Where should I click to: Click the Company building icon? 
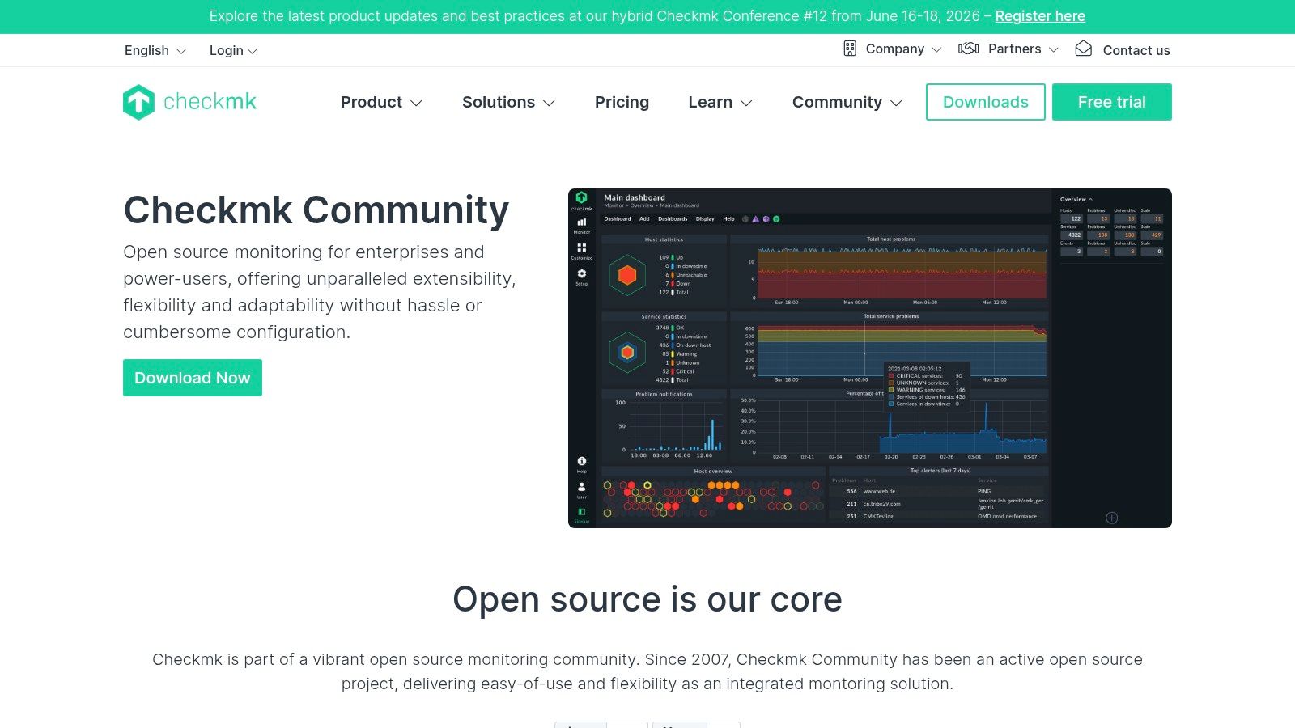click(850, 49)
